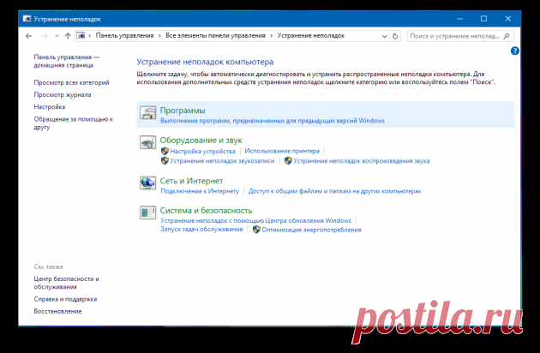Image resolution: width=540 pixels, height=353 pixels.
Task: Click the search magnifier icon
Action: coord(507,36)
